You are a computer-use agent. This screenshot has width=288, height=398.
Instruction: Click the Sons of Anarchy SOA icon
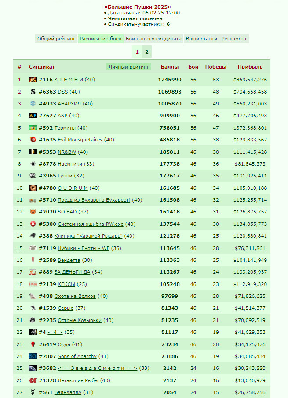(x=33, y=356)
